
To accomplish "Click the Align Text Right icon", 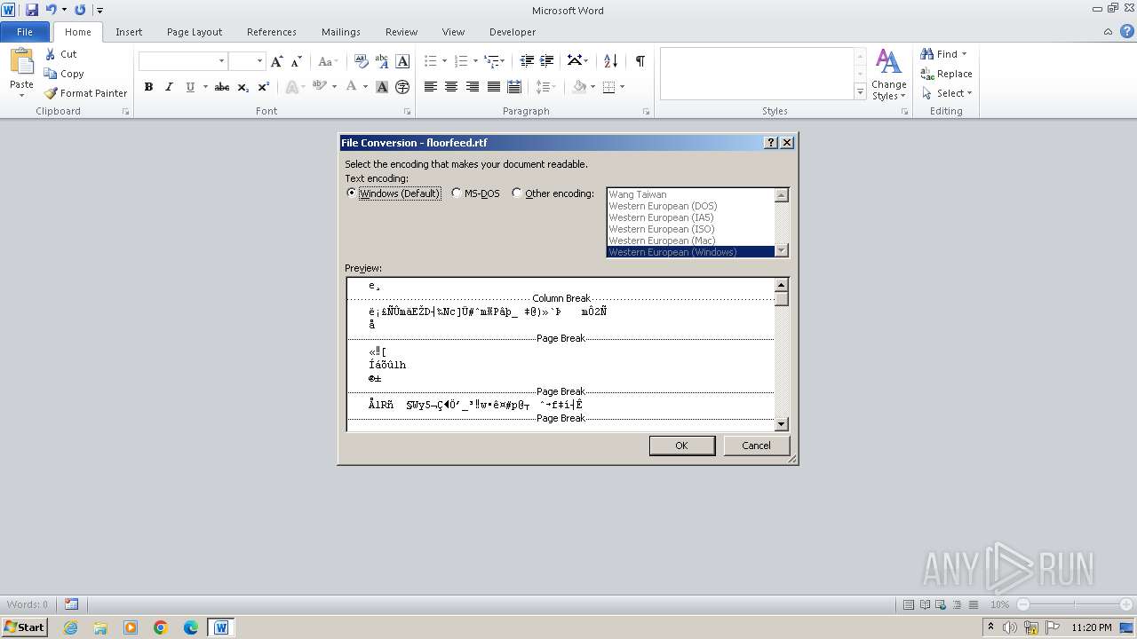I will 473,87.
